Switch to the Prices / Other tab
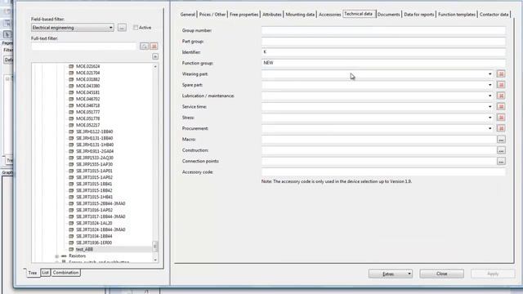Viewport: 523px width, 294px height. 212,15
